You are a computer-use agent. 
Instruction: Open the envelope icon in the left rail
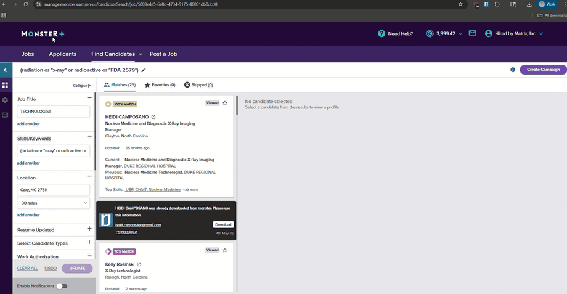(5, 115)
